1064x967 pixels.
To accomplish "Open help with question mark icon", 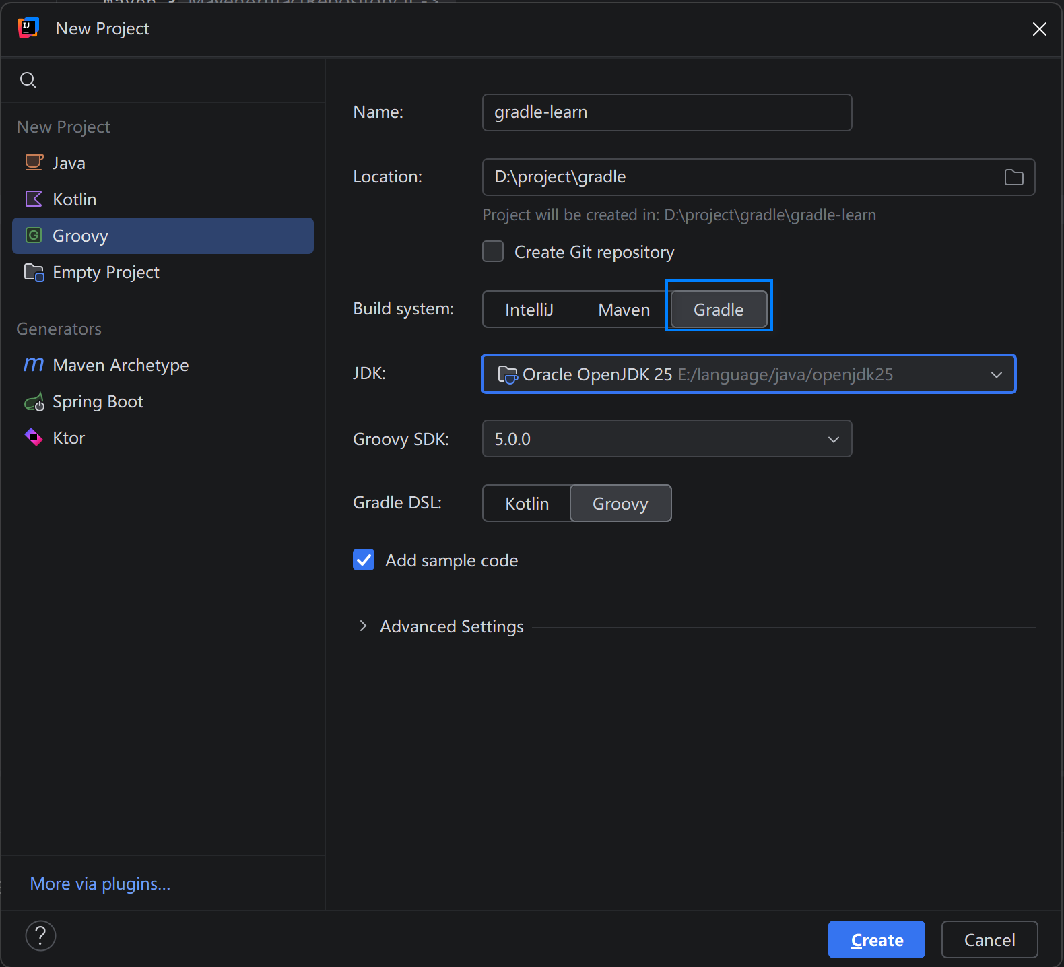I will 40,935.
